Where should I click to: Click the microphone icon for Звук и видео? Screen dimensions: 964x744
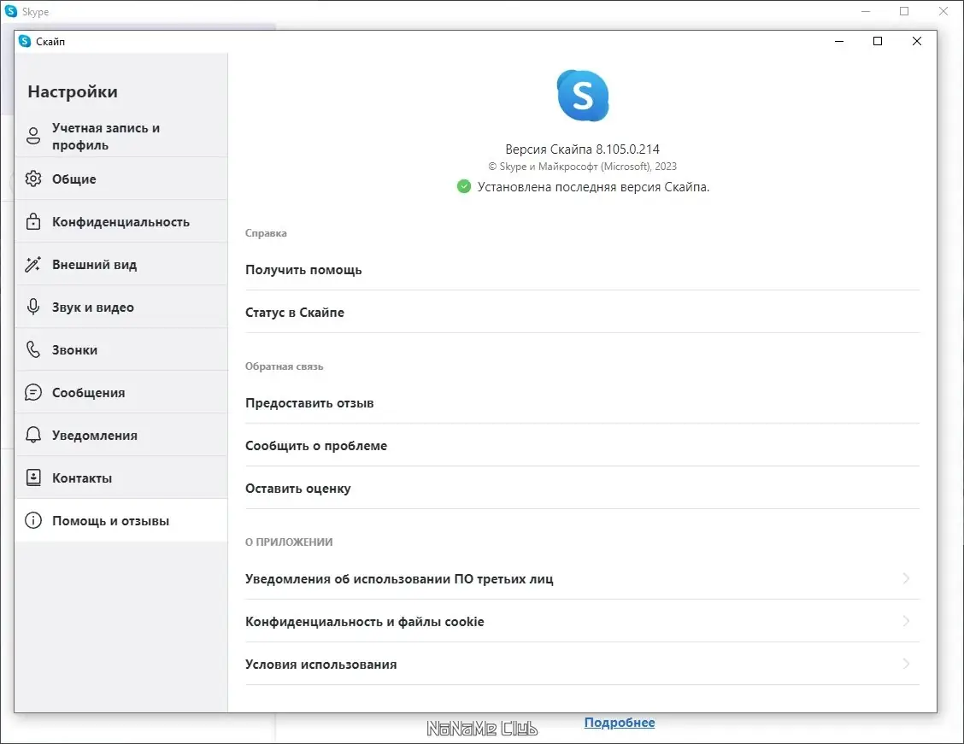click(33, 307)
